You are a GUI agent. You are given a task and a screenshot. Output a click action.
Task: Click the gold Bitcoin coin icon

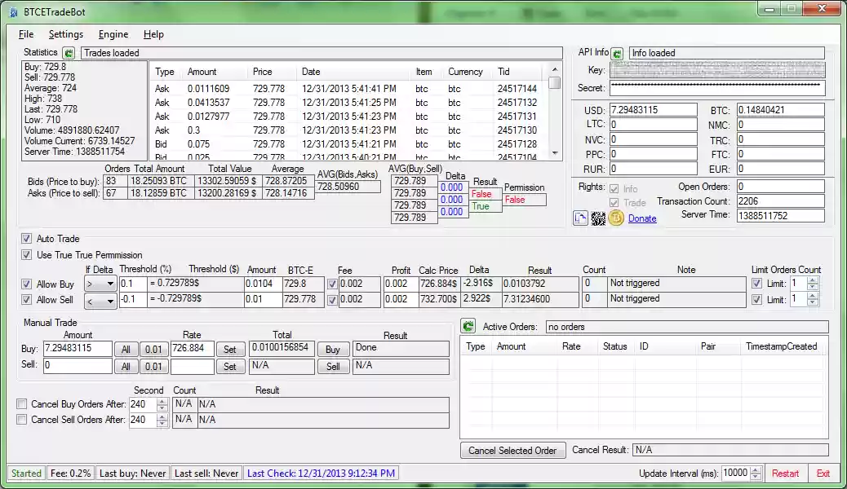click(616, 218)
